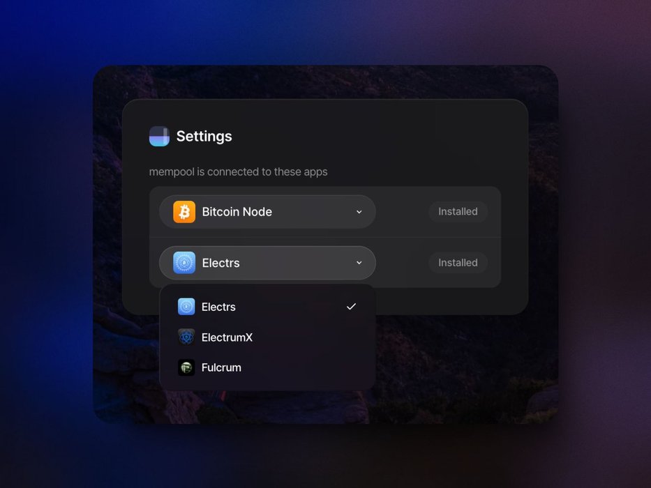Click the Electrs icon in the selector field
The height and width of the screenshot is (488, 651).
pos(184,263)
